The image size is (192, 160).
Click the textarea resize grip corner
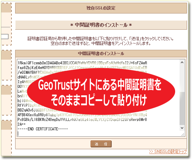point(183,134)
